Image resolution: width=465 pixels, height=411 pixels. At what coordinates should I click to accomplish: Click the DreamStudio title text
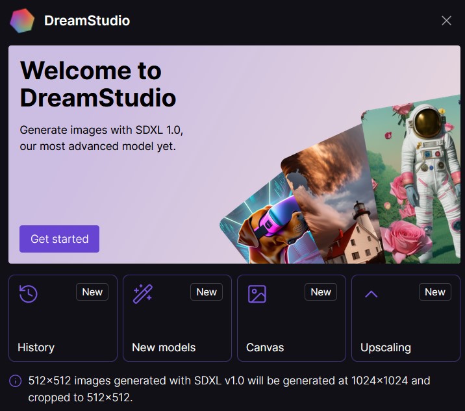pos(87,21)
